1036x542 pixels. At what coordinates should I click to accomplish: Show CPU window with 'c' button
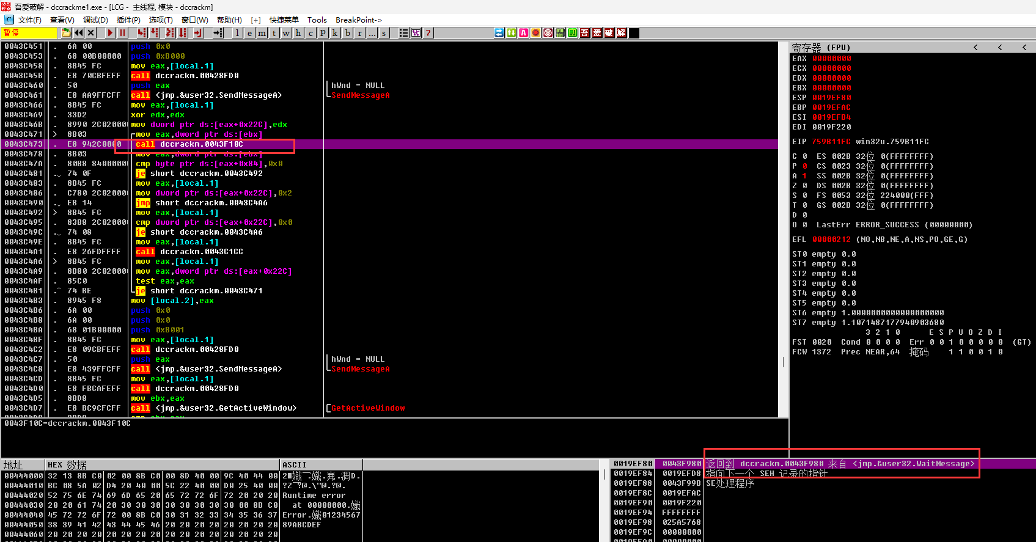coord(310,33)
